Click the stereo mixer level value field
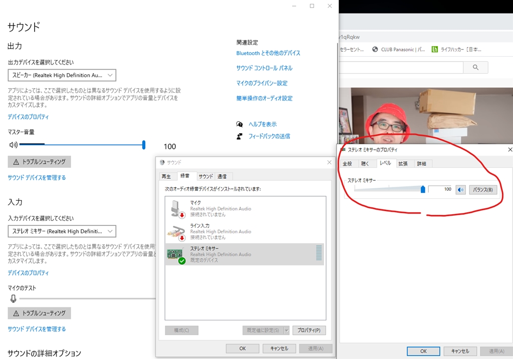 (440, 189)
